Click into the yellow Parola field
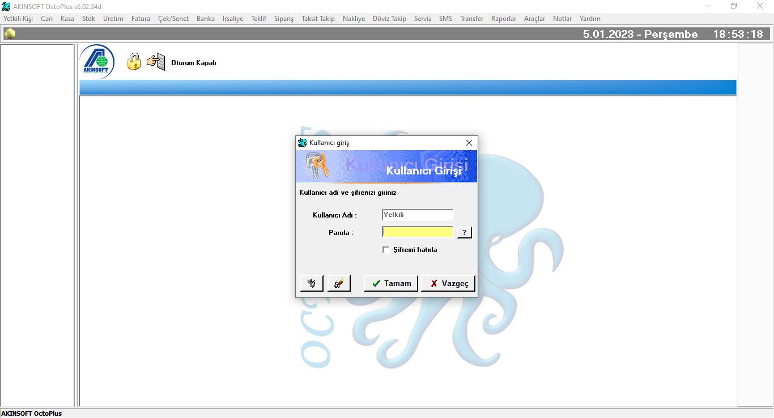 tap(418, 232)
